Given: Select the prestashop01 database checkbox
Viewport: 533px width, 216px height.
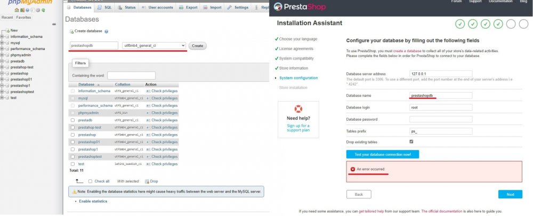Looking at the screenshot, I should (73, 143).
